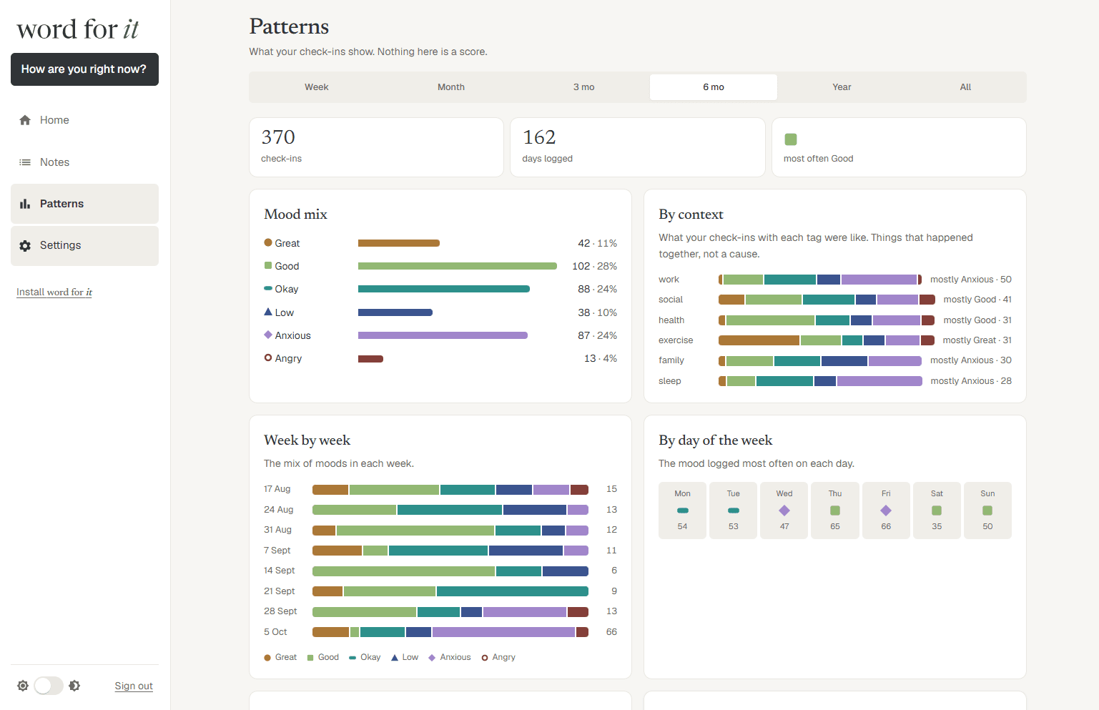Click the Sat day card
The height and width of the screenshot is (710, 1099).
937,511
